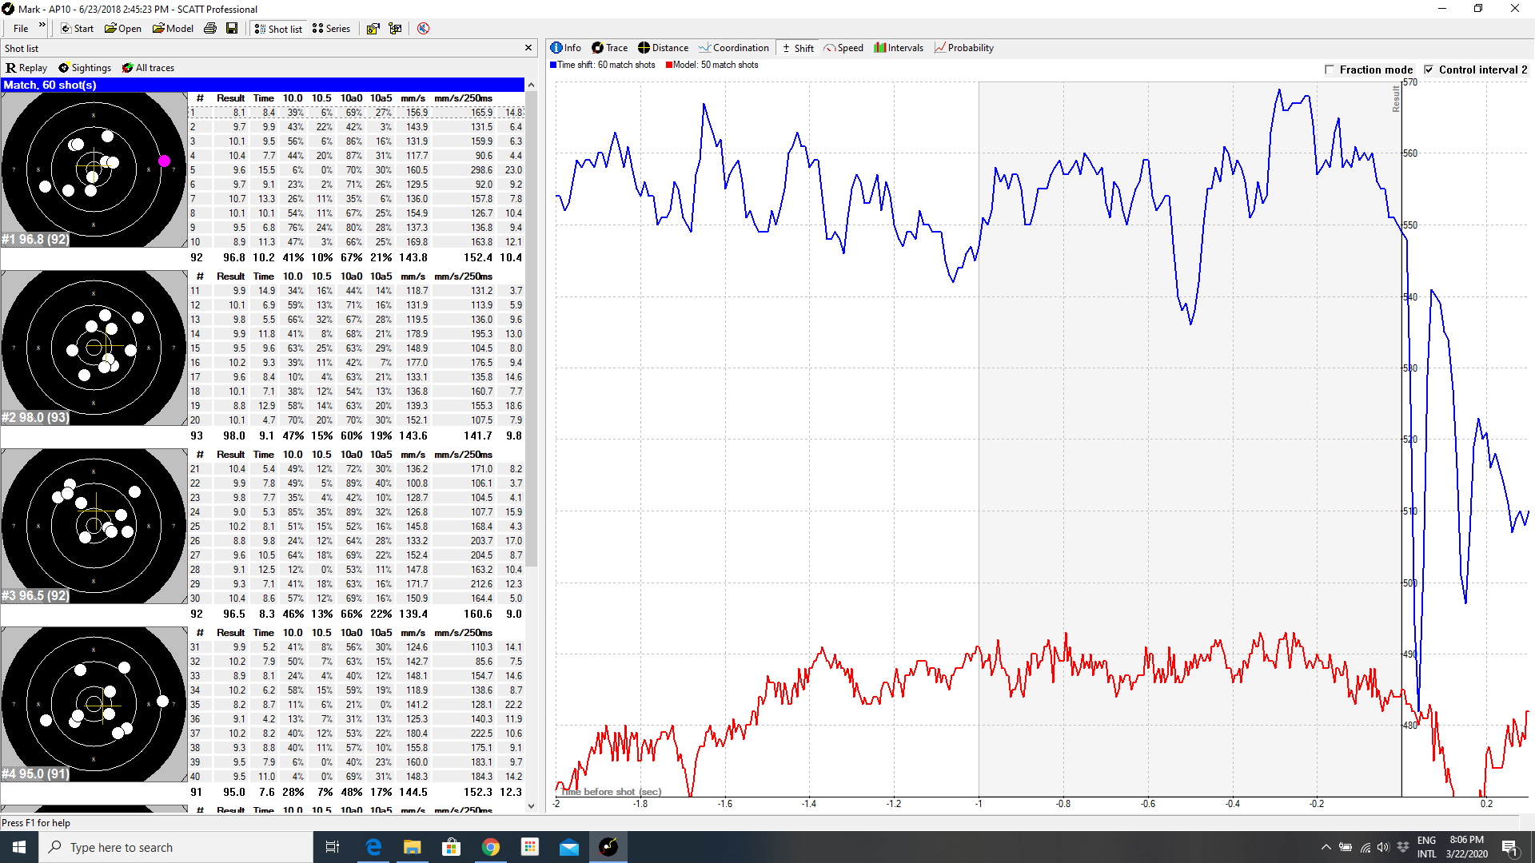Select shot row 1 with result 8.1
The image size is (1535, 863).
356,113
